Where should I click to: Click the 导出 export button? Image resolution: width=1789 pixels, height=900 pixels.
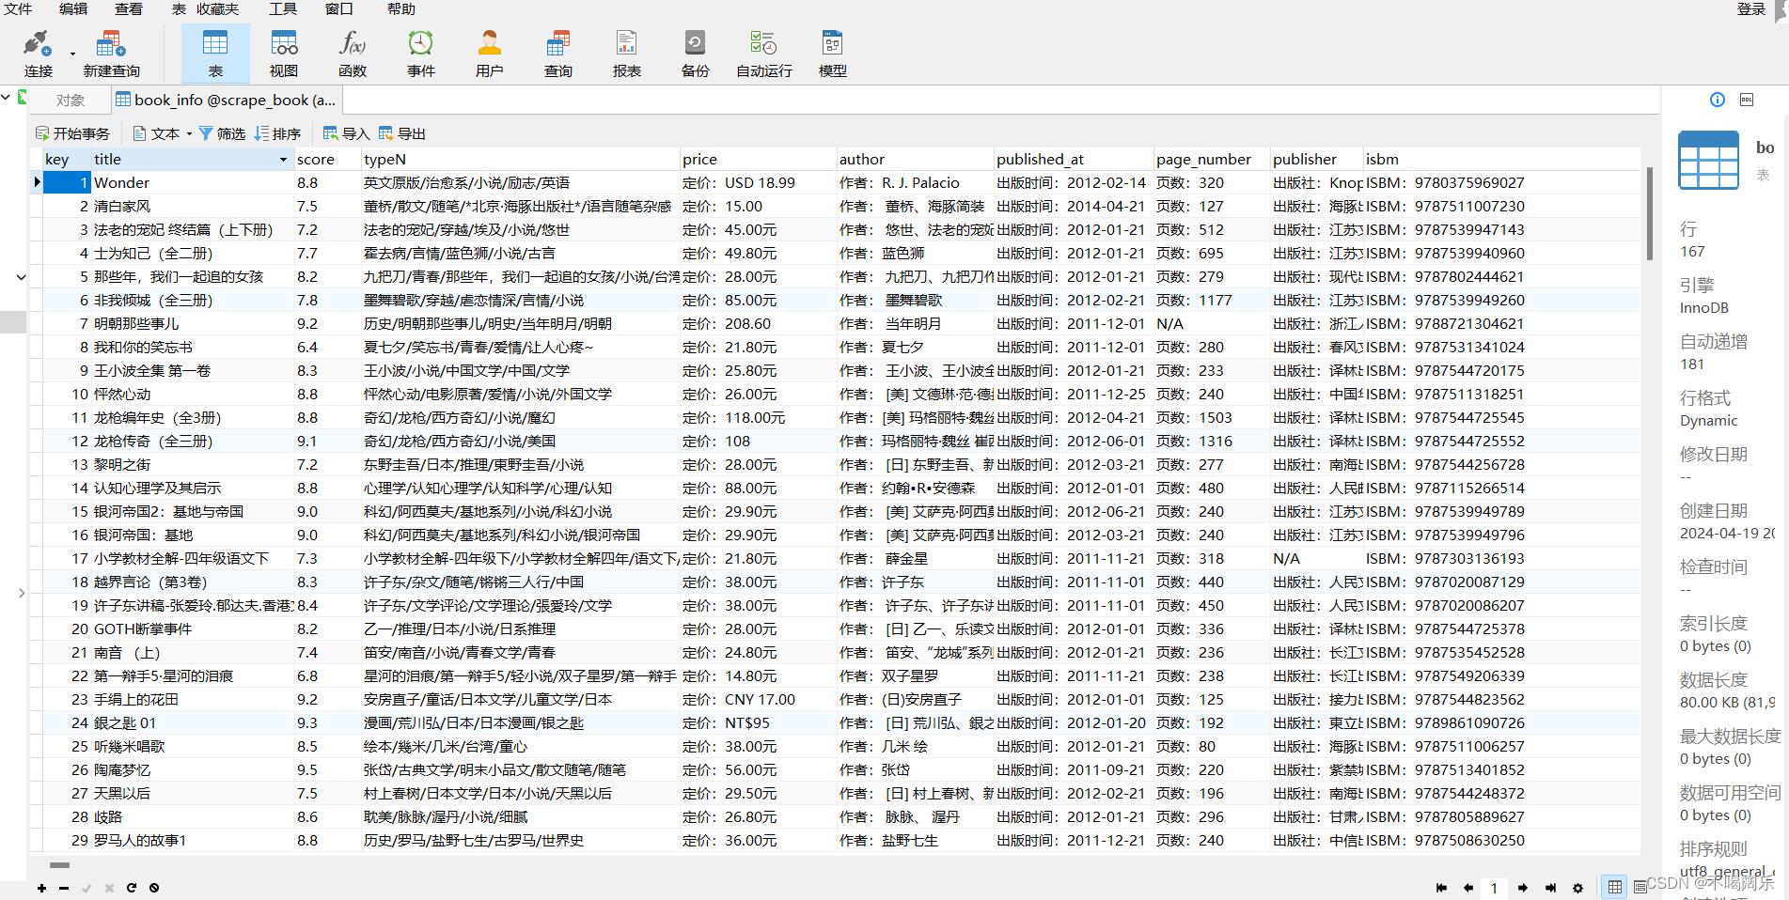click(402, 133)
